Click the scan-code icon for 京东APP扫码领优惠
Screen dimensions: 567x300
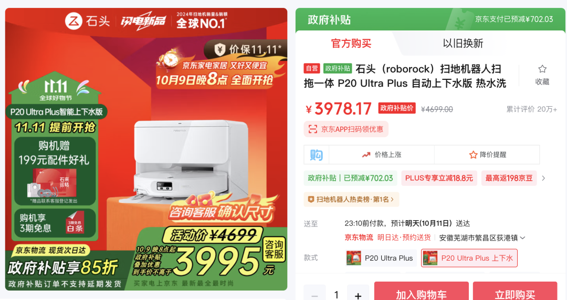312,129
